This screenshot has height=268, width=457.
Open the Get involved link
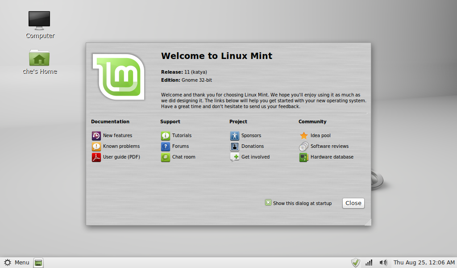coord(255,157)
